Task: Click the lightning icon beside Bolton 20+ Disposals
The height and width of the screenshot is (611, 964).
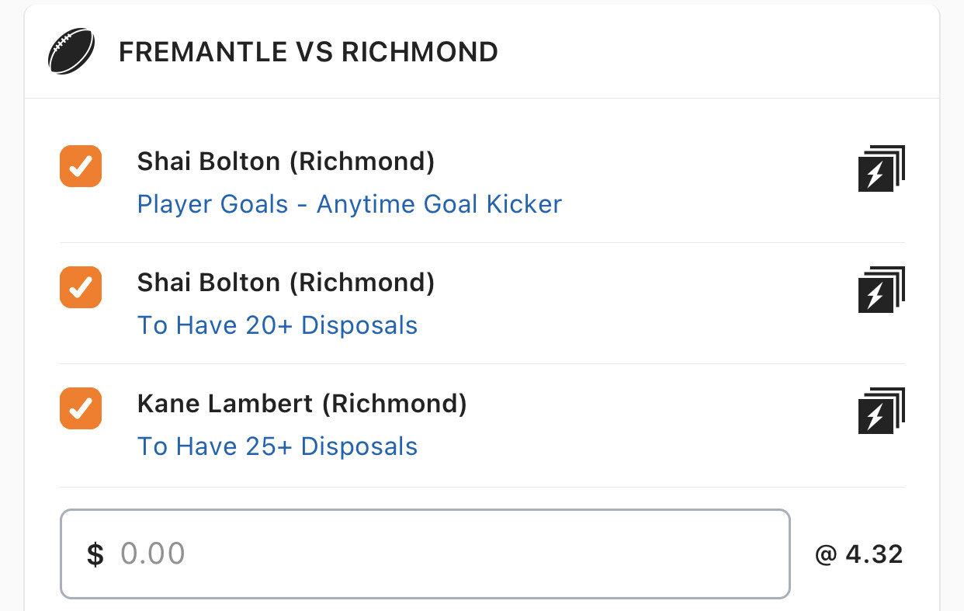Action: [x=881, y=290]
